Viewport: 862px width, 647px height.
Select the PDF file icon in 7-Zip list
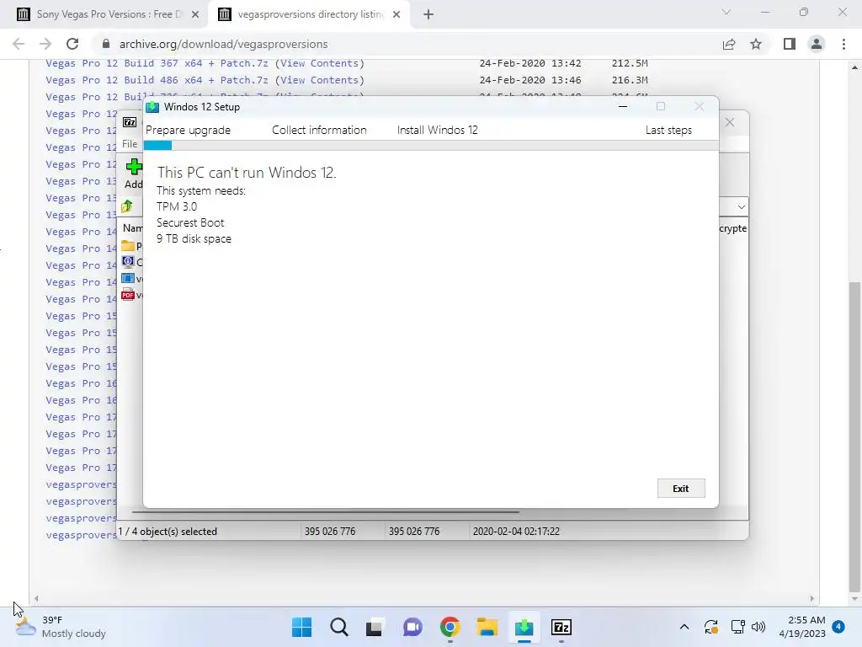tap(128, 295)
